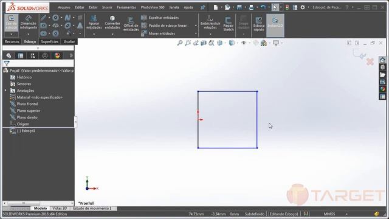Toggle the Hide/Show Items eye icon
Screen dimensions: 389x219
244,43
